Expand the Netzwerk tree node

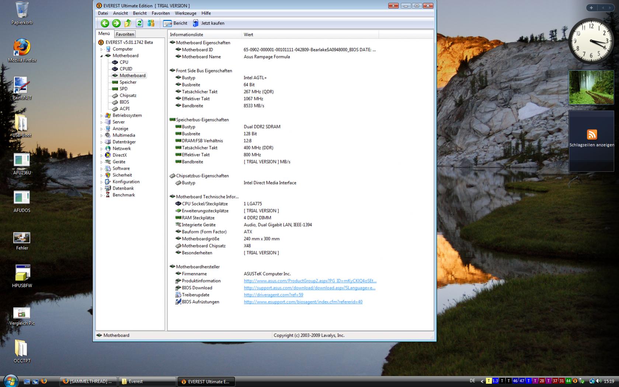tap(101, 149)
